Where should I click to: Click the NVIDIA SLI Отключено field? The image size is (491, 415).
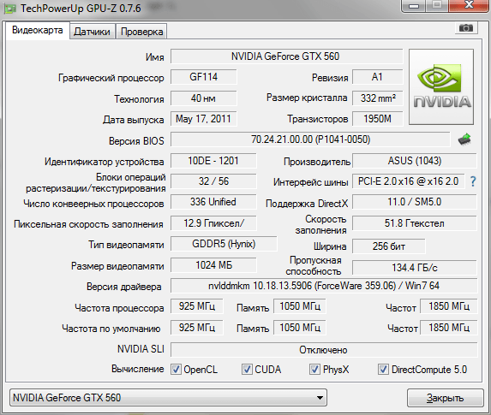coord(324,350)
